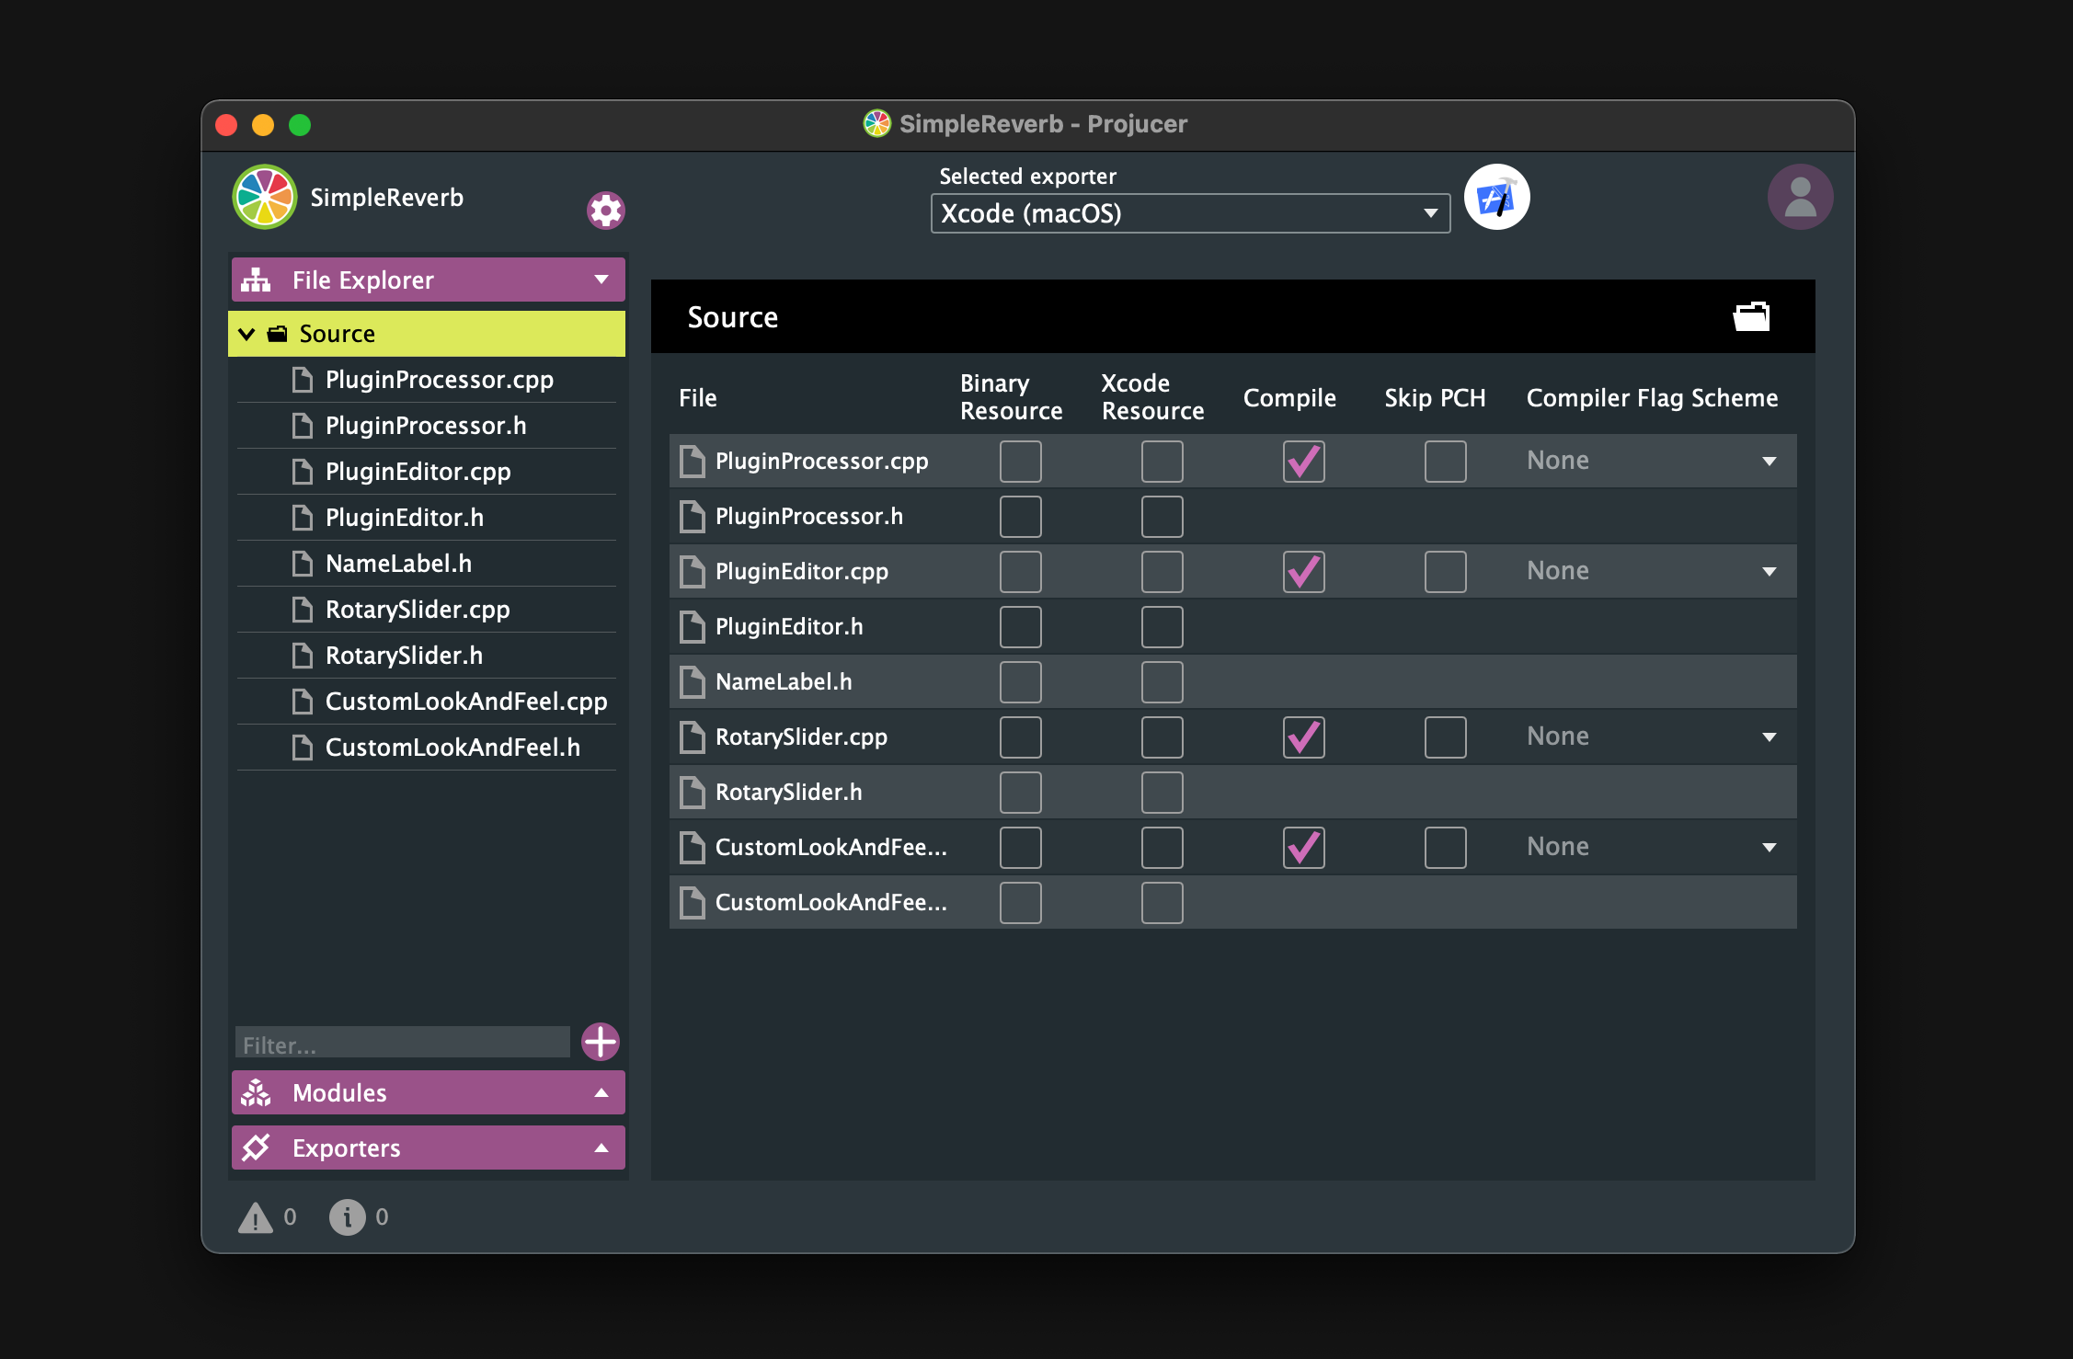
Task: Click the Skip PCH column header
Action: [1435, 398]
